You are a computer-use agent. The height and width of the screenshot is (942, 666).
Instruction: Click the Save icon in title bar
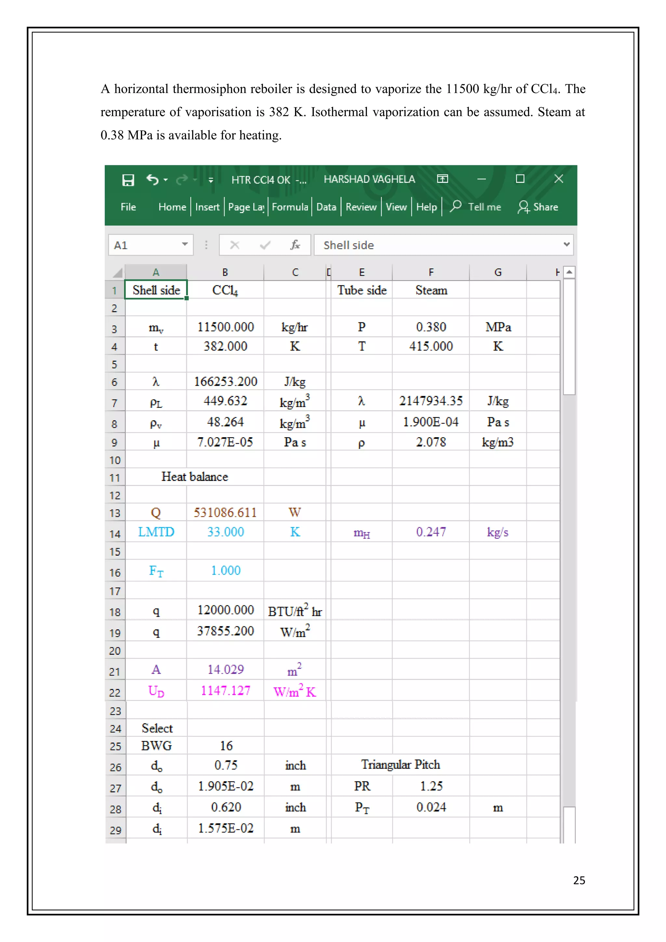[x=128, y=180]
